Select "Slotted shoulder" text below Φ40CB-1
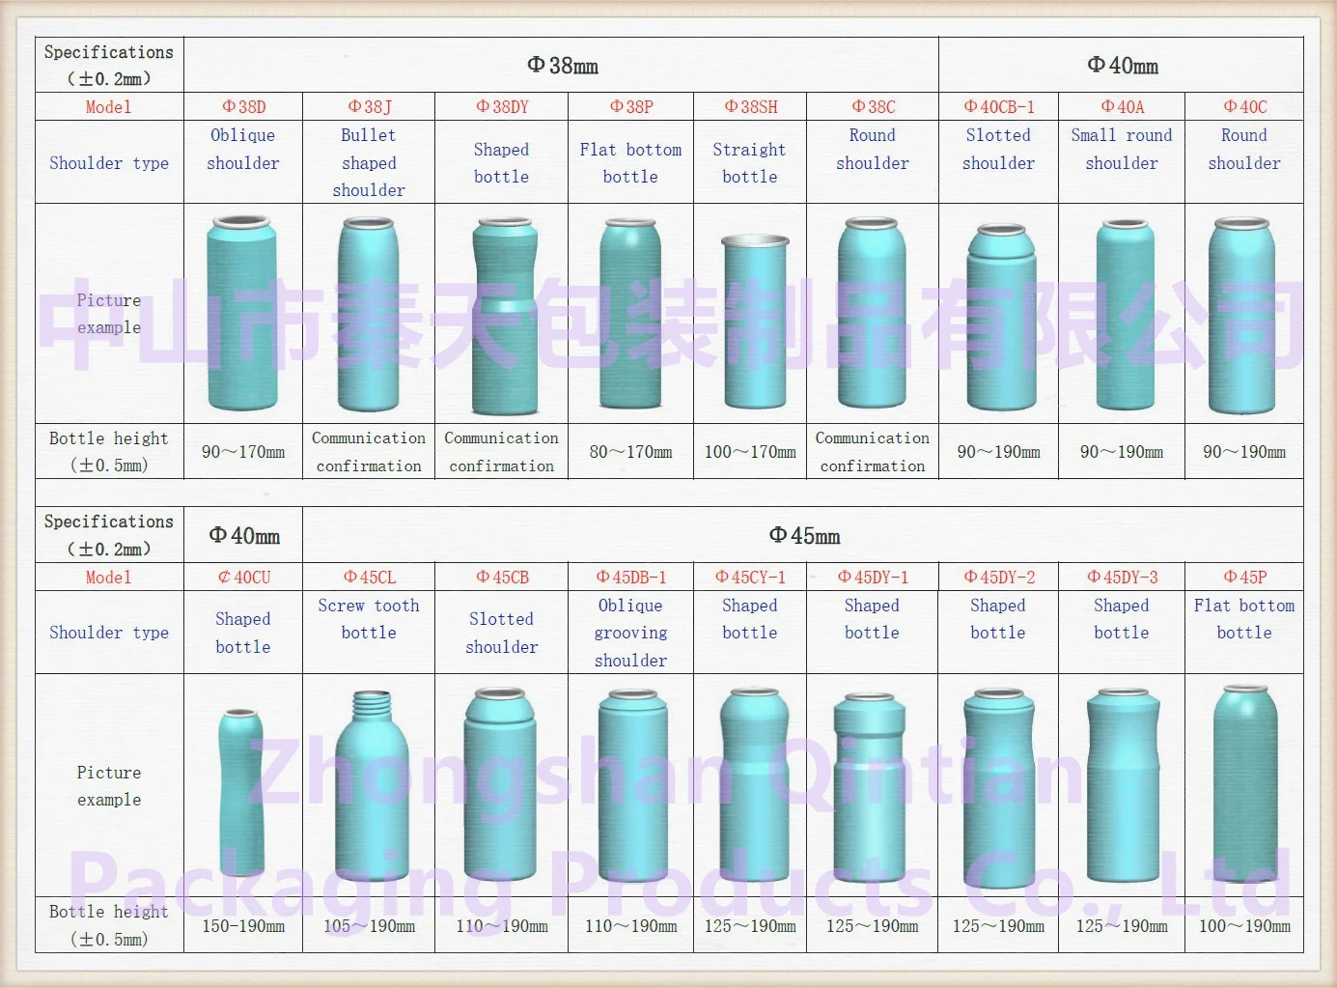The height and width of the screenshot is (988, 1337). tap(998, 149)
